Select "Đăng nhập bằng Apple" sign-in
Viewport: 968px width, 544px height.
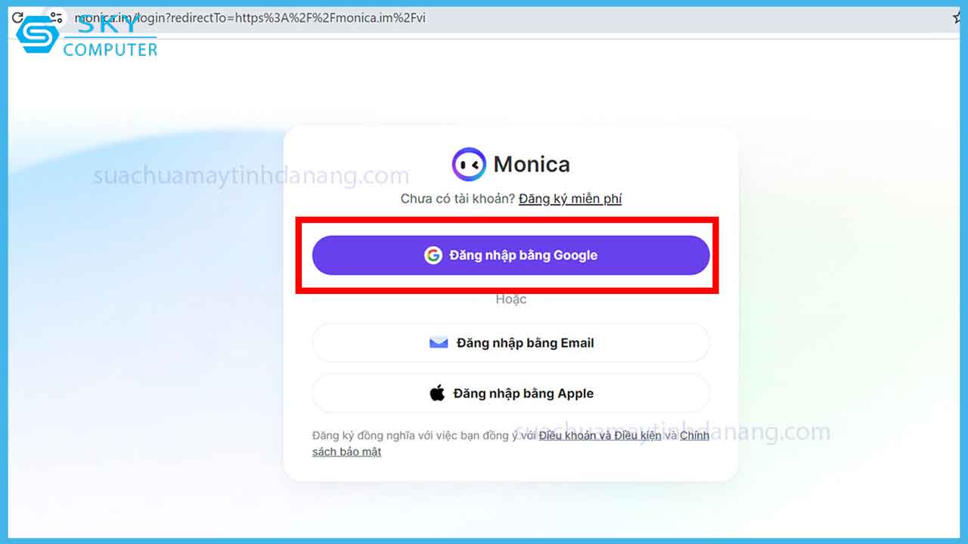[x=510, y=394]
